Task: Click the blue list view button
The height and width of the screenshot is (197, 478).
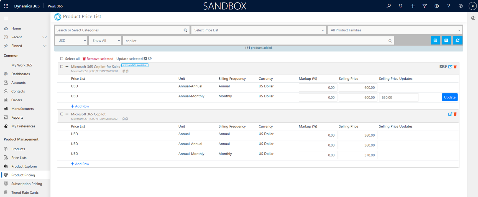Action: coord(446,40)
